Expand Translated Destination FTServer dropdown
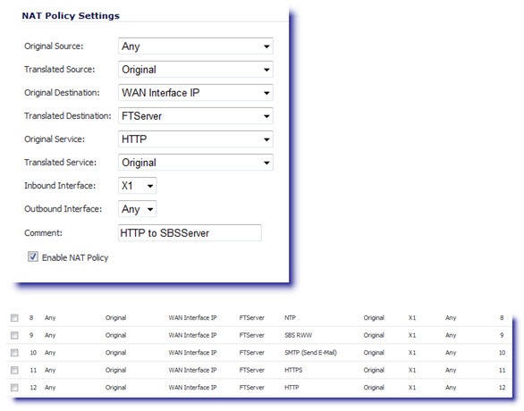This screenshot has width=524, height=411. pyautogui.click(x=196, y=116)
